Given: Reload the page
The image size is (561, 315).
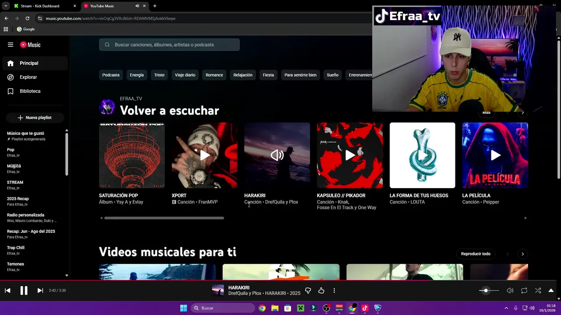Looking at the screenshot, I should tap(27, 18).
